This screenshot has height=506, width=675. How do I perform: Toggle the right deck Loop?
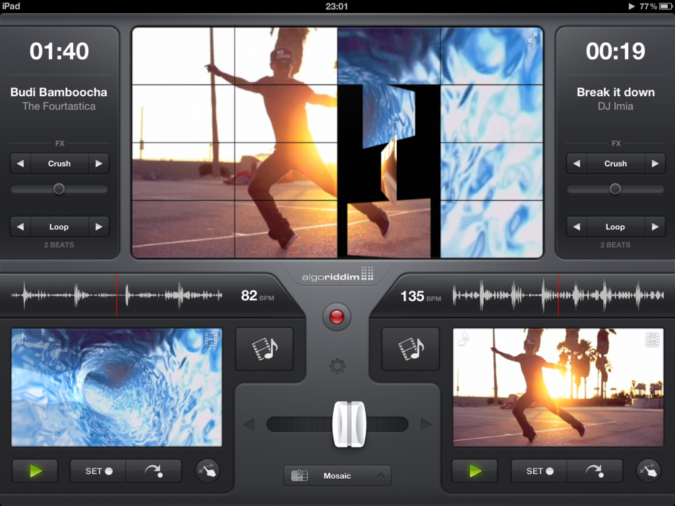[615, 227]
